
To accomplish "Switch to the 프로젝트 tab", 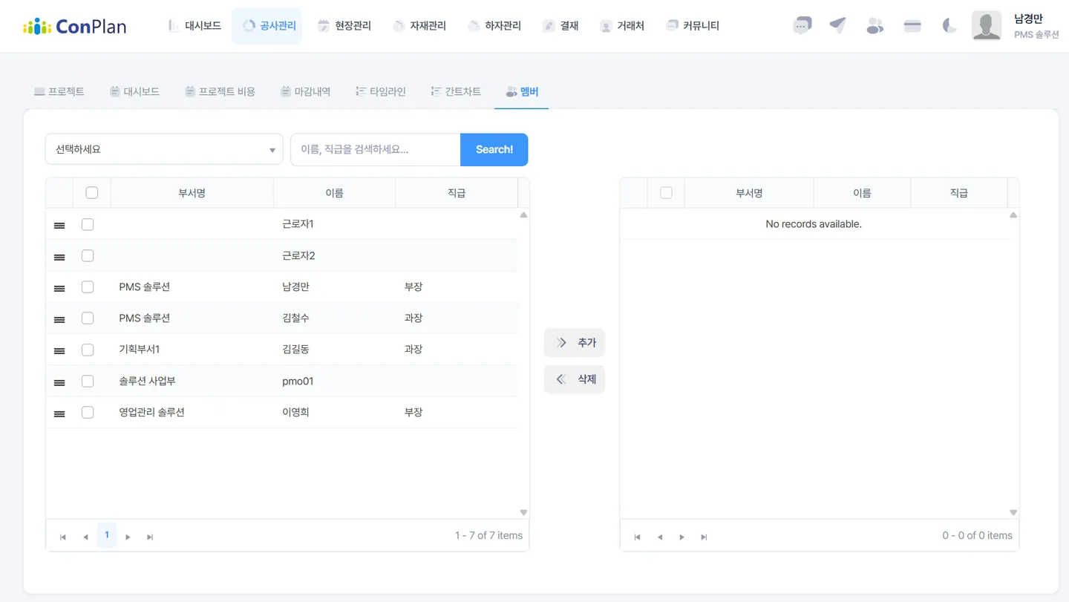I will (59, 91).
